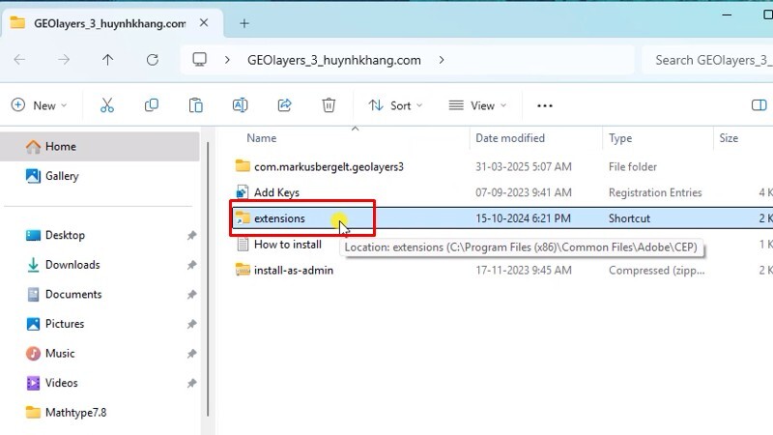The width and height of the screenshot is (773, 435).
Task: Add a new Explorer tab
Action: [244, 23]
